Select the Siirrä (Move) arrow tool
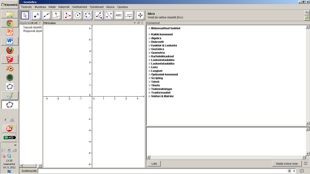The image size is (310, 174). (x=25, y=15)
